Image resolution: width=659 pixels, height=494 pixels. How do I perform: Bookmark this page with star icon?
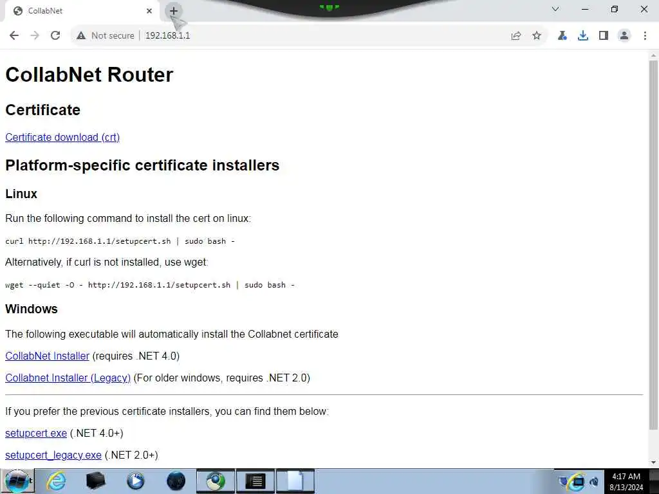(537, 36)
